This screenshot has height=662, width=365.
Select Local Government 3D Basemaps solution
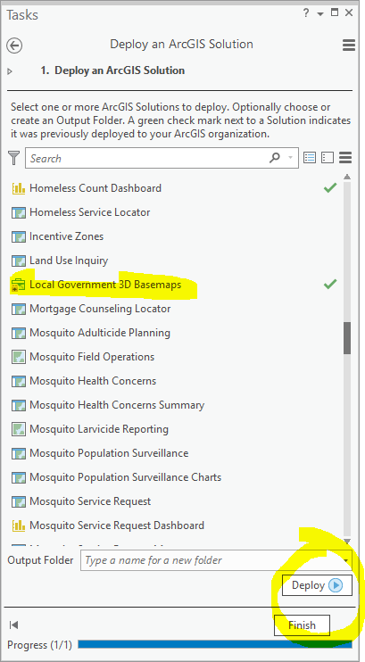[x=105, y=285]
